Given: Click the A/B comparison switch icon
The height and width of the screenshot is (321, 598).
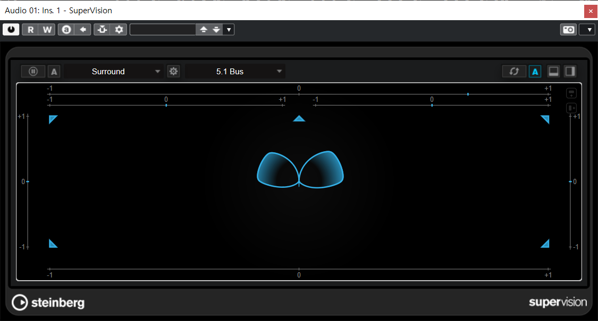Looking at the screenshot, I should click(x=66, y=30).
